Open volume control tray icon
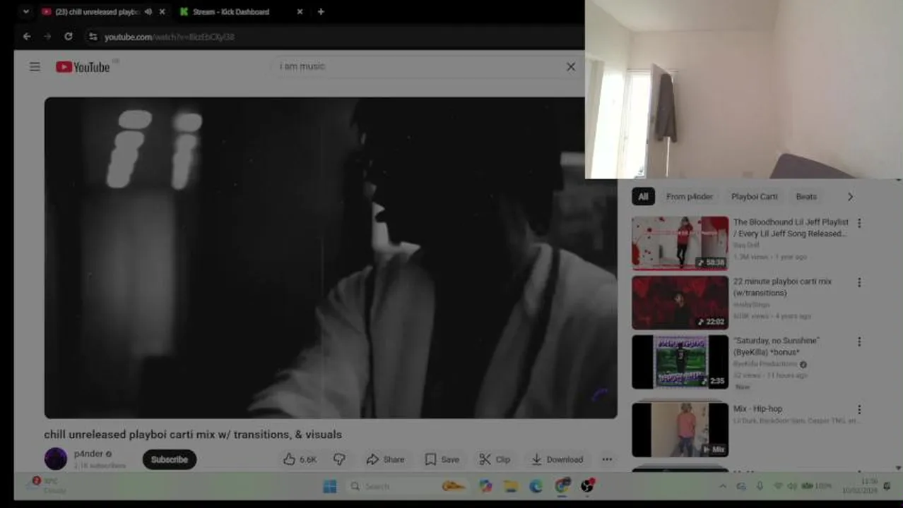Image resolution: width=903 pixels, height=508 pixels. [792, 486]
